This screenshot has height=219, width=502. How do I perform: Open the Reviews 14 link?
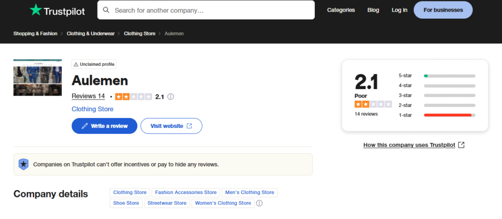[x=88, y=96]
